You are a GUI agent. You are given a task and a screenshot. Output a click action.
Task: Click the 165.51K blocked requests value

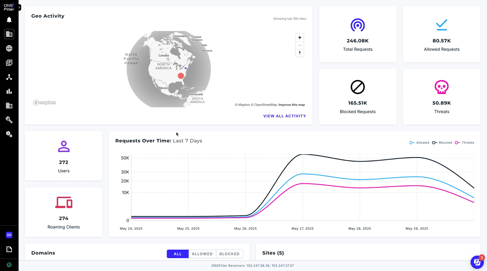(x=358, y=103)
